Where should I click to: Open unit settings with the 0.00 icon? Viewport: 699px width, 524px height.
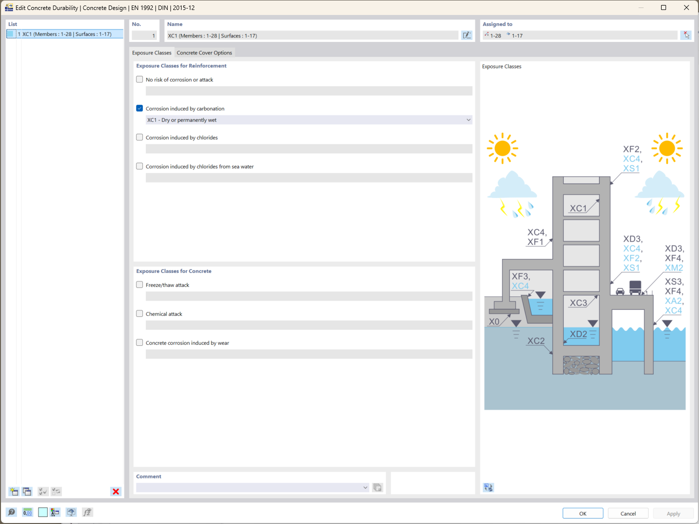point(27,512)
